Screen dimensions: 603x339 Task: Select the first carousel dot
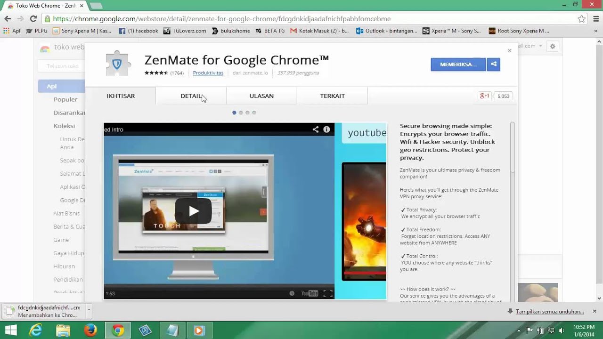pyautogui.click(x=234, y=113)
